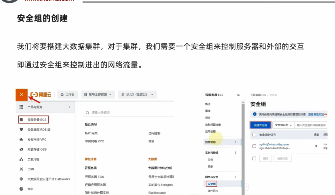Click the ECS menu scrollbar up arrow
Image resolution: width=335 pixels, height=195 pixels.
click(x=243, y=103)
